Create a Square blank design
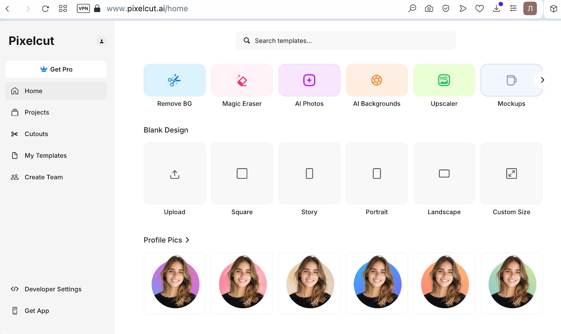The image size is (561, 334). tap(242, 173)
